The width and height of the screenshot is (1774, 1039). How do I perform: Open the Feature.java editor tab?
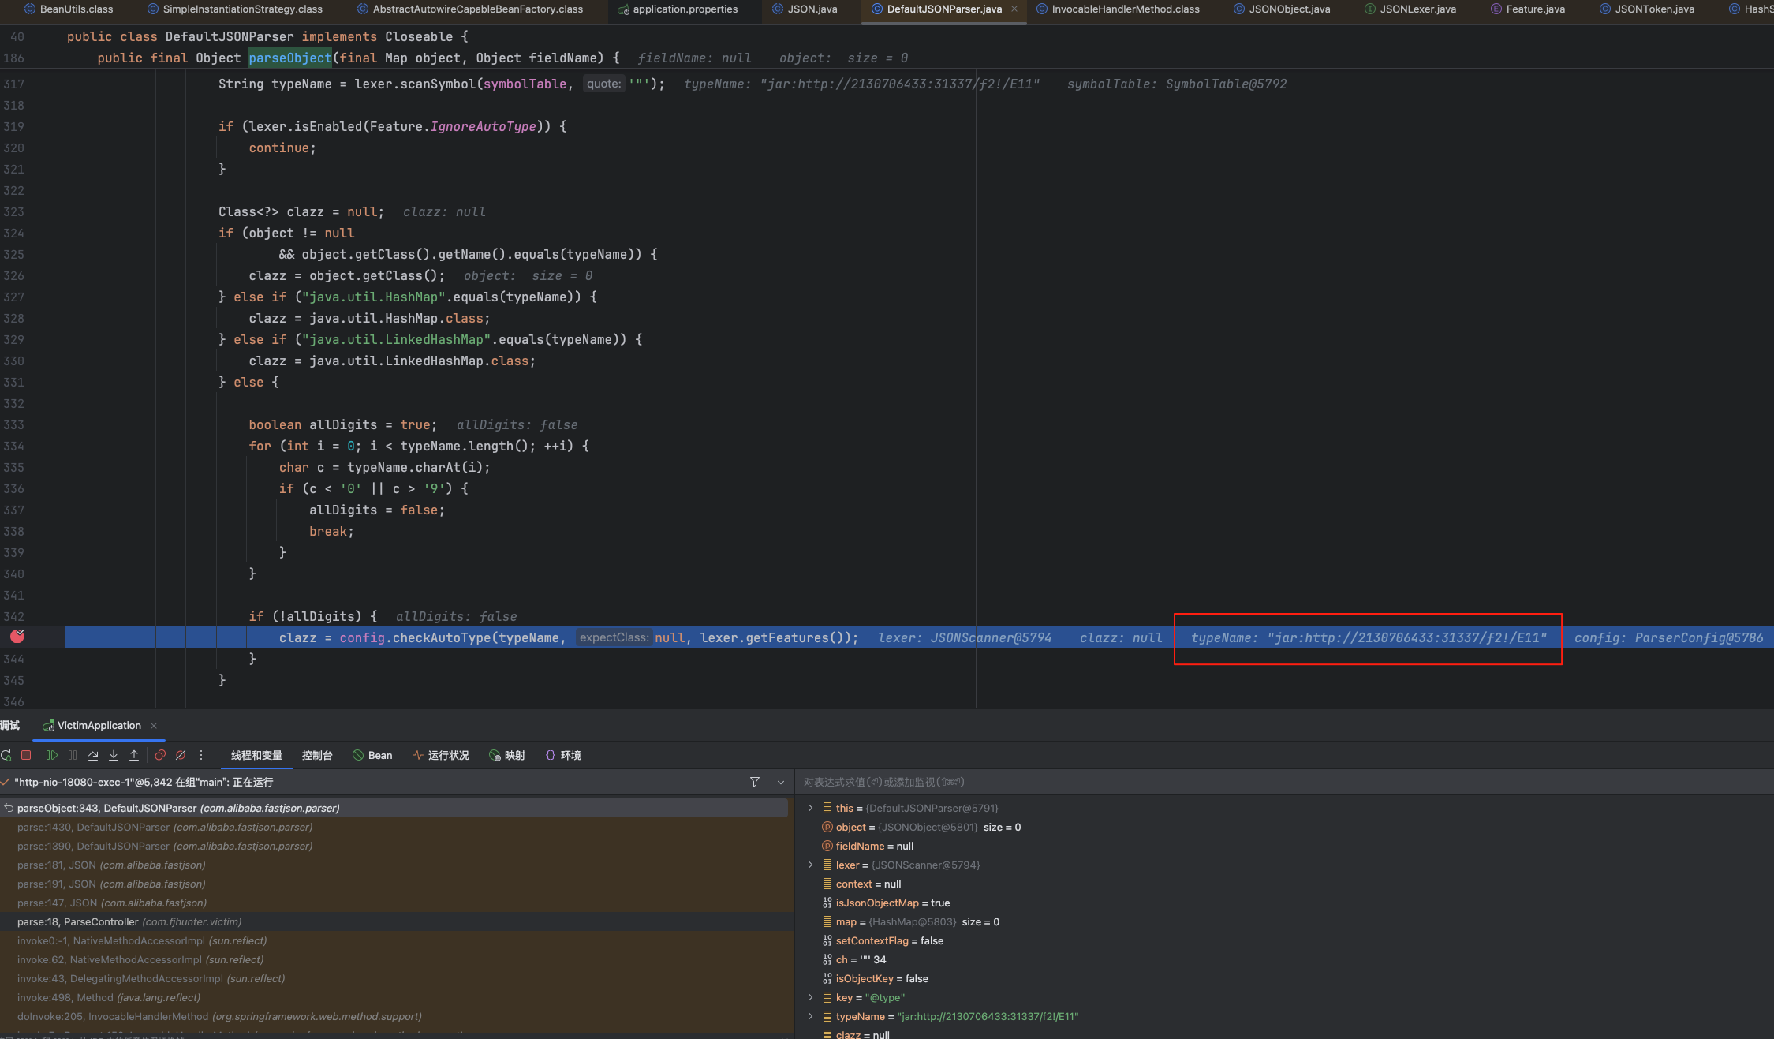pos(1527,9)
